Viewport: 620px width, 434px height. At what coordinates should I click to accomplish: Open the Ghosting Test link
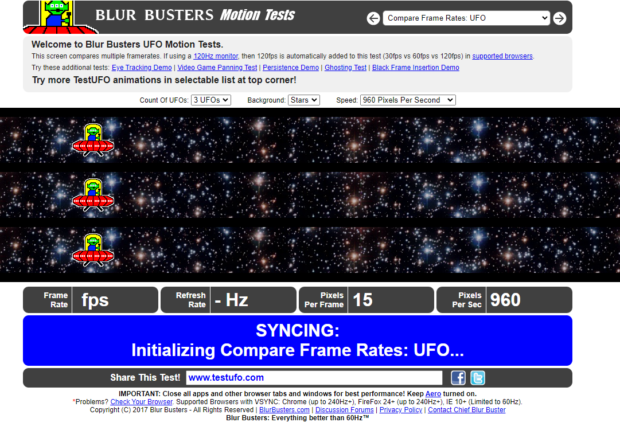pyautogui.click(x=346, y=68)
